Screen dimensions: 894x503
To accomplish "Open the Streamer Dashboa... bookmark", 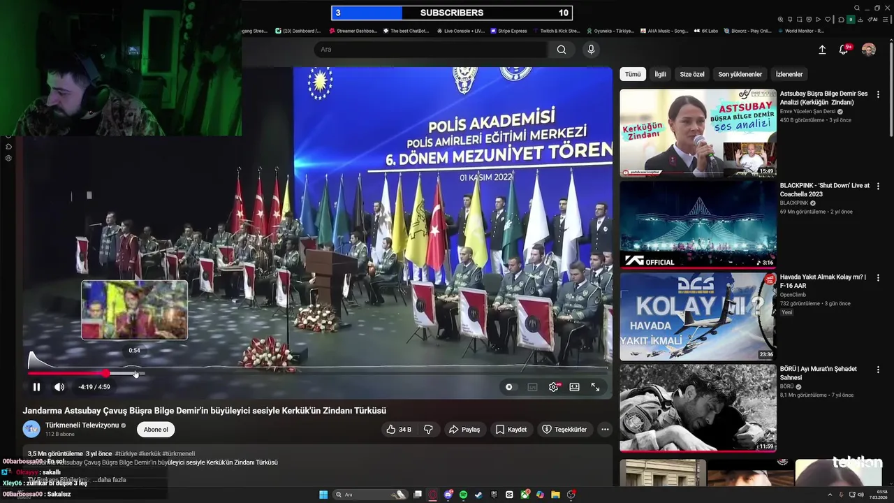I will [353, 31].
